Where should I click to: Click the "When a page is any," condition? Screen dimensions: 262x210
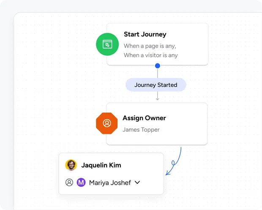tap(150, 46)
